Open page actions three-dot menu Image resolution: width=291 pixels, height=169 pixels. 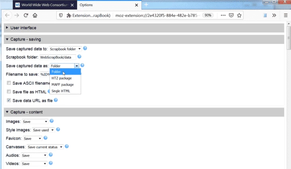point(223,16)
